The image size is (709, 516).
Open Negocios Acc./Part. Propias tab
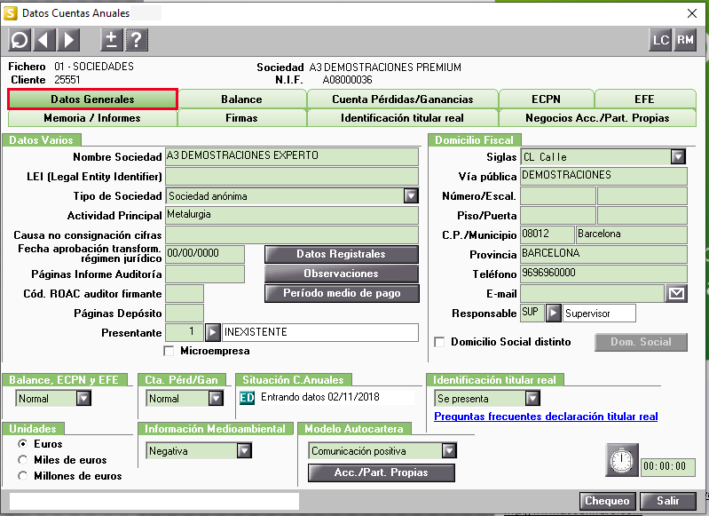(597, 118)
